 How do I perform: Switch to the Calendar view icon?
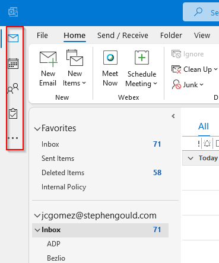pyautogui.click(x=13, y=64)
